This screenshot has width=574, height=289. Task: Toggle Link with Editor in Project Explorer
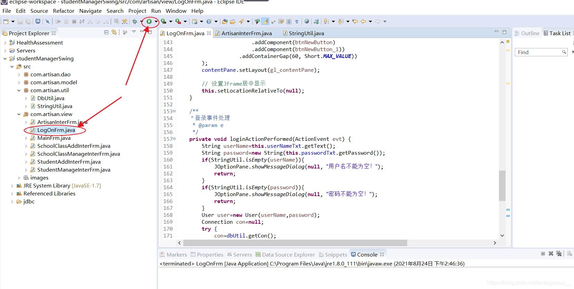point(114,32)
